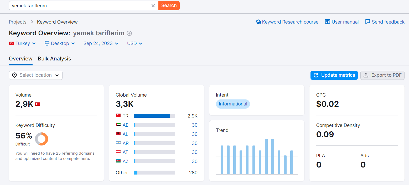Click the refresh icon on Update metrics

coord(316,75)
